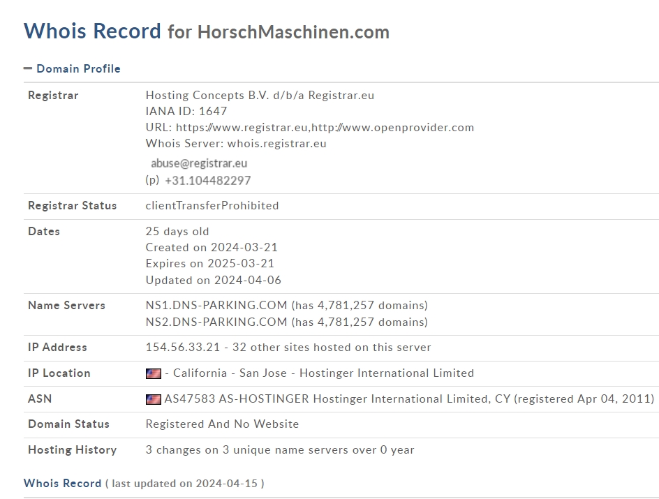The width and height of the screenshot is (659, 499).
Task: Click the Registrar Status row label
Action: 73,206
